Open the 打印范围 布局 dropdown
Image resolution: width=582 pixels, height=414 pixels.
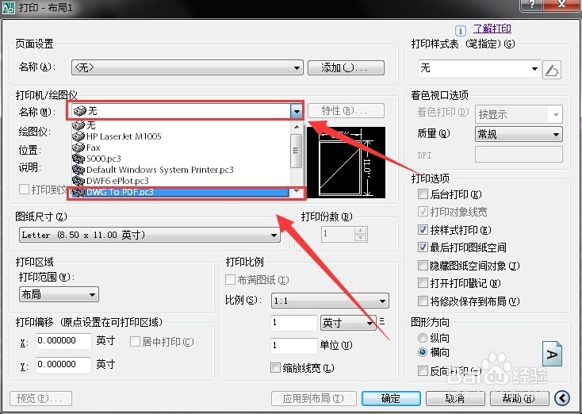59,294
